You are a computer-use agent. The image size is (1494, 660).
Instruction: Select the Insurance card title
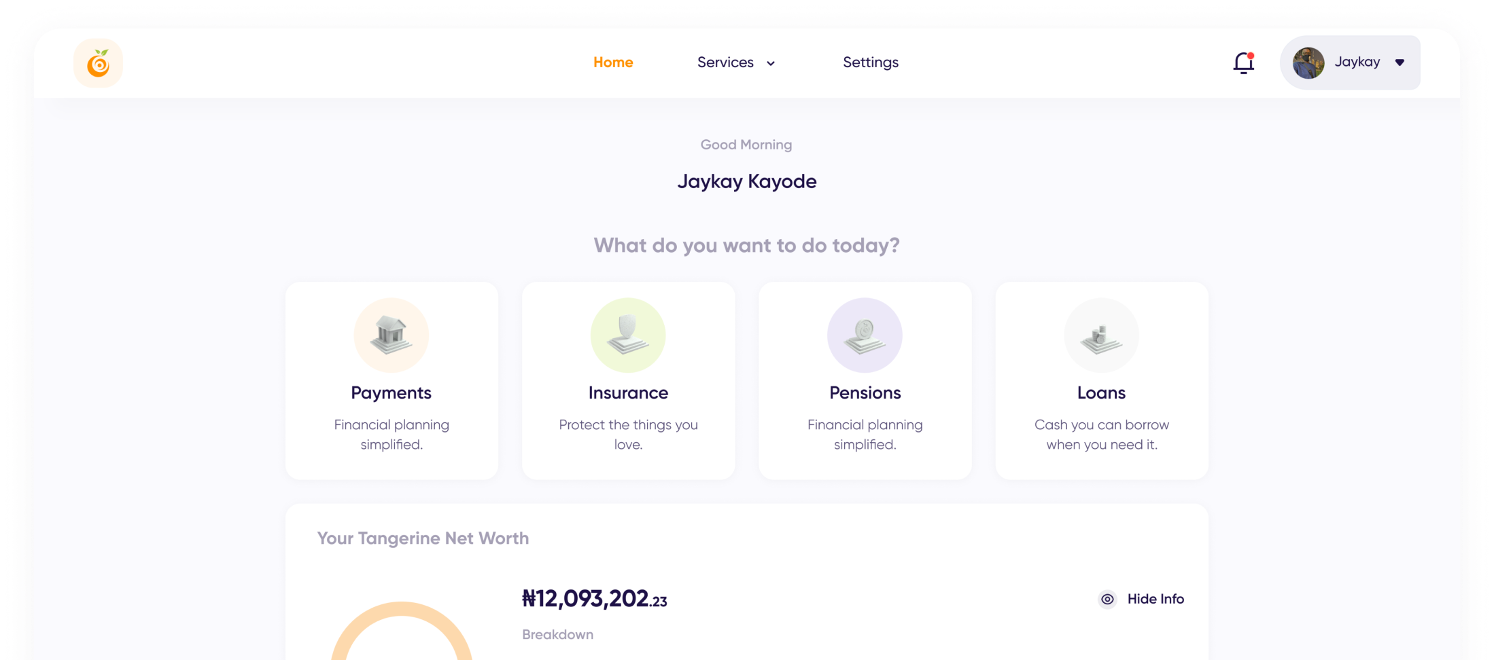point(628,392)
